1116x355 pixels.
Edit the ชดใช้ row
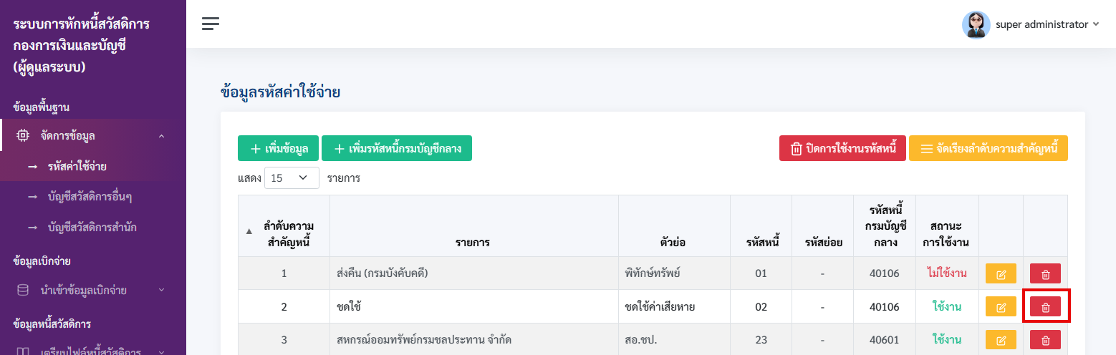pos(1001,307)
